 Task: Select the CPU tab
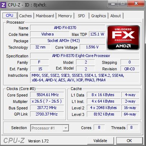click(10, 15)
